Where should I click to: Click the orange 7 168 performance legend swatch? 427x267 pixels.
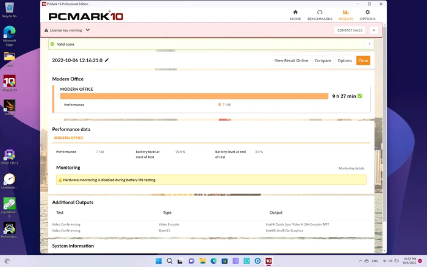pyautogui.click(x=220, y=104)
